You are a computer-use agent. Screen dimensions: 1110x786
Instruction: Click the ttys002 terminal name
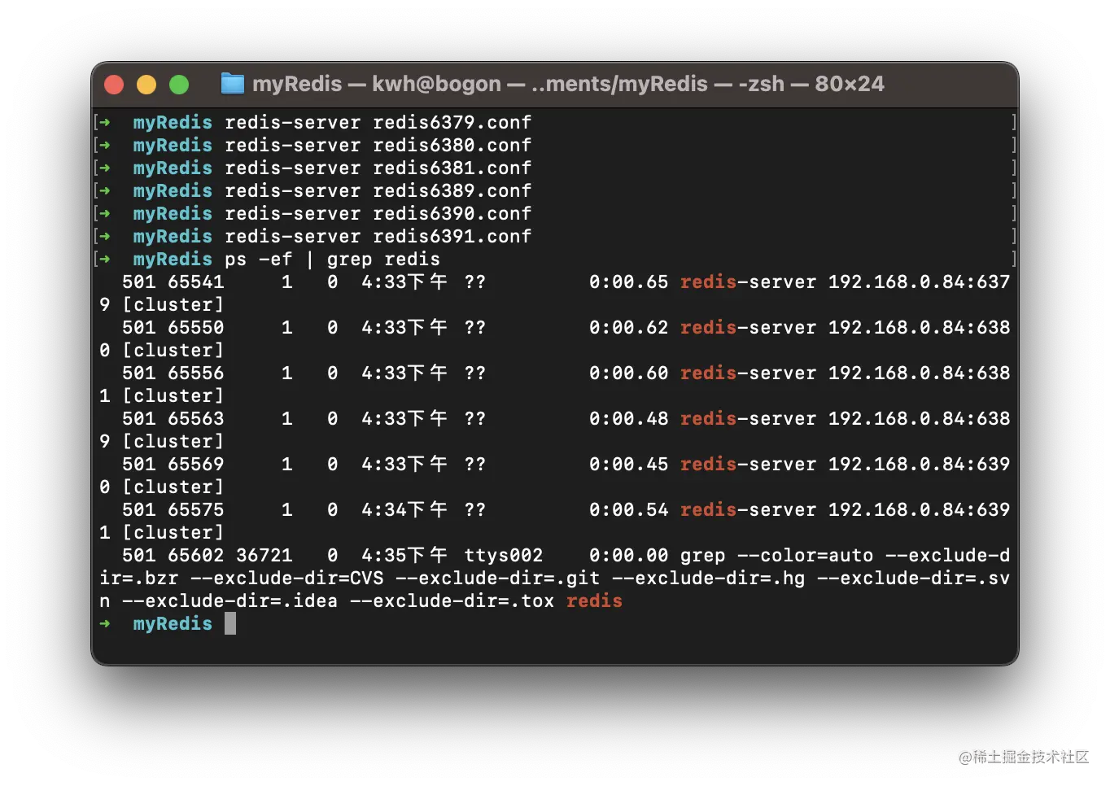pos(503,556)
